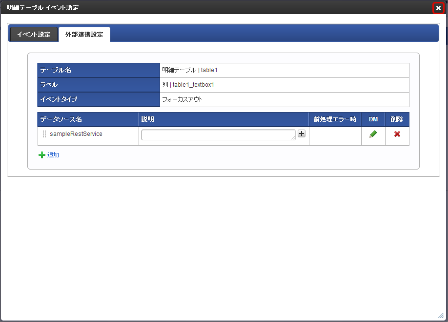
Task: Grab the drag handle of the sampleRestService row
Action: (44, 134)
